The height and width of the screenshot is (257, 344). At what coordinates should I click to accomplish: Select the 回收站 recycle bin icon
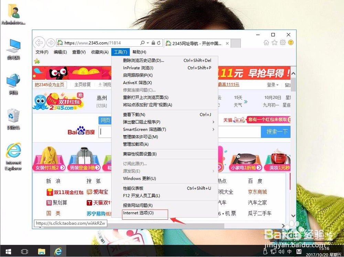pos(14,119)
